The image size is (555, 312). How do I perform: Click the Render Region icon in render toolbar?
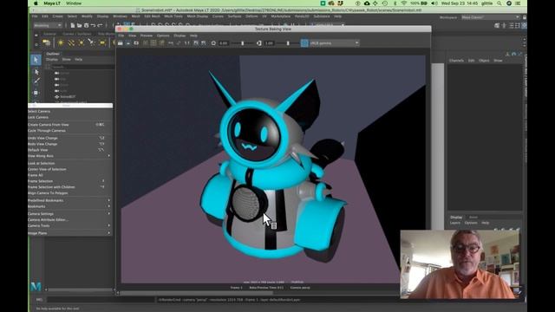point(128,43)
